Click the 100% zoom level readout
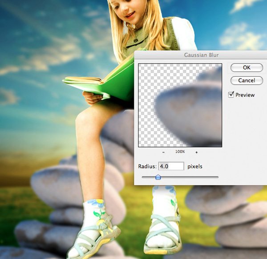The height and width of the screenshot is (259, 267). (x=180, y=151)
